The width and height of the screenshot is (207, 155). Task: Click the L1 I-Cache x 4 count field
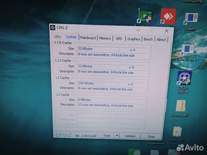coord(131,67)
